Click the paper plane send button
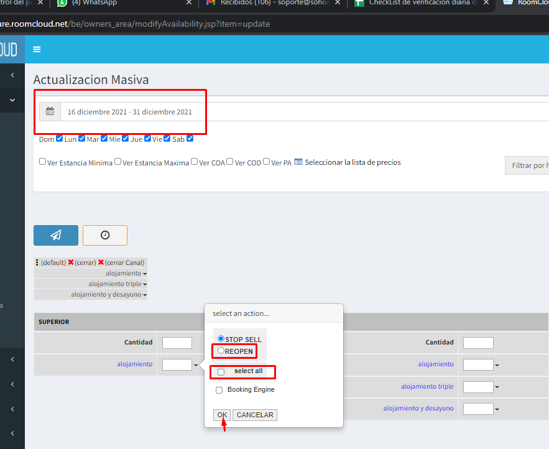Screen dimensions: 549x449 click(x=56, y=235)
